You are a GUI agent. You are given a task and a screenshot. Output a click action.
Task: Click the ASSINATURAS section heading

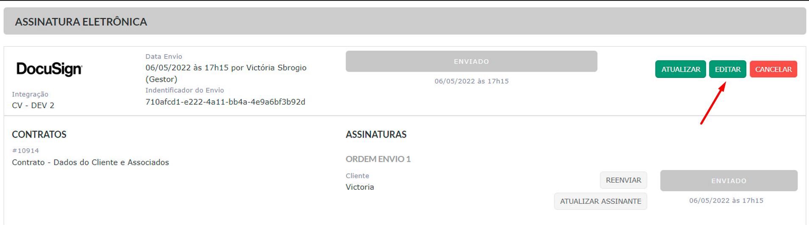[376, 134]
